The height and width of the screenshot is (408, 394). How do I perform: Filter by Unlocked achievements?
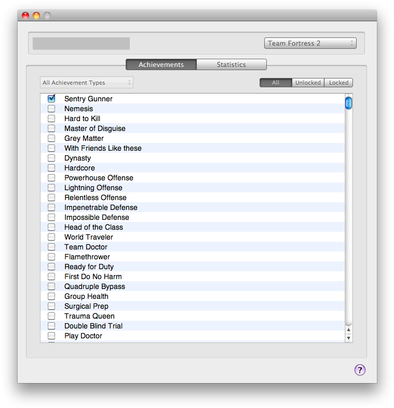click(x=308, y=83)
